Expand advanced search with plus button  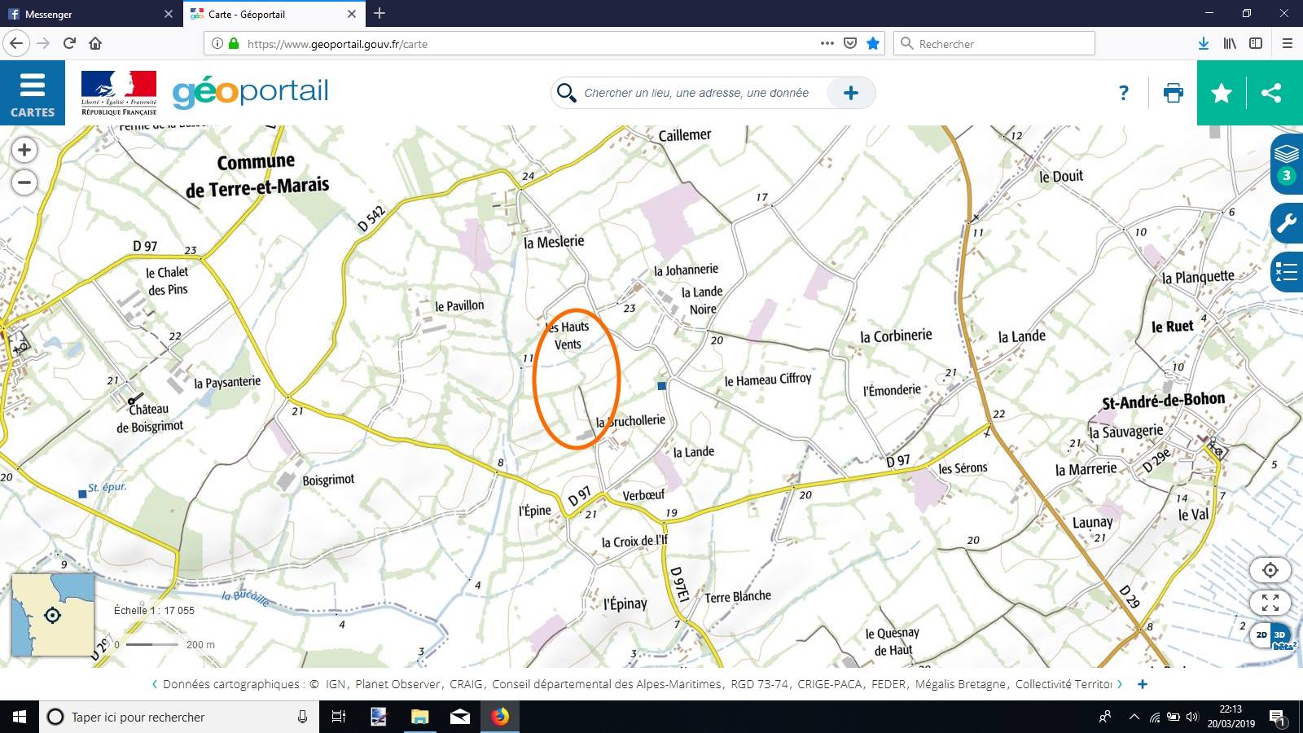(x=850, y=93)
